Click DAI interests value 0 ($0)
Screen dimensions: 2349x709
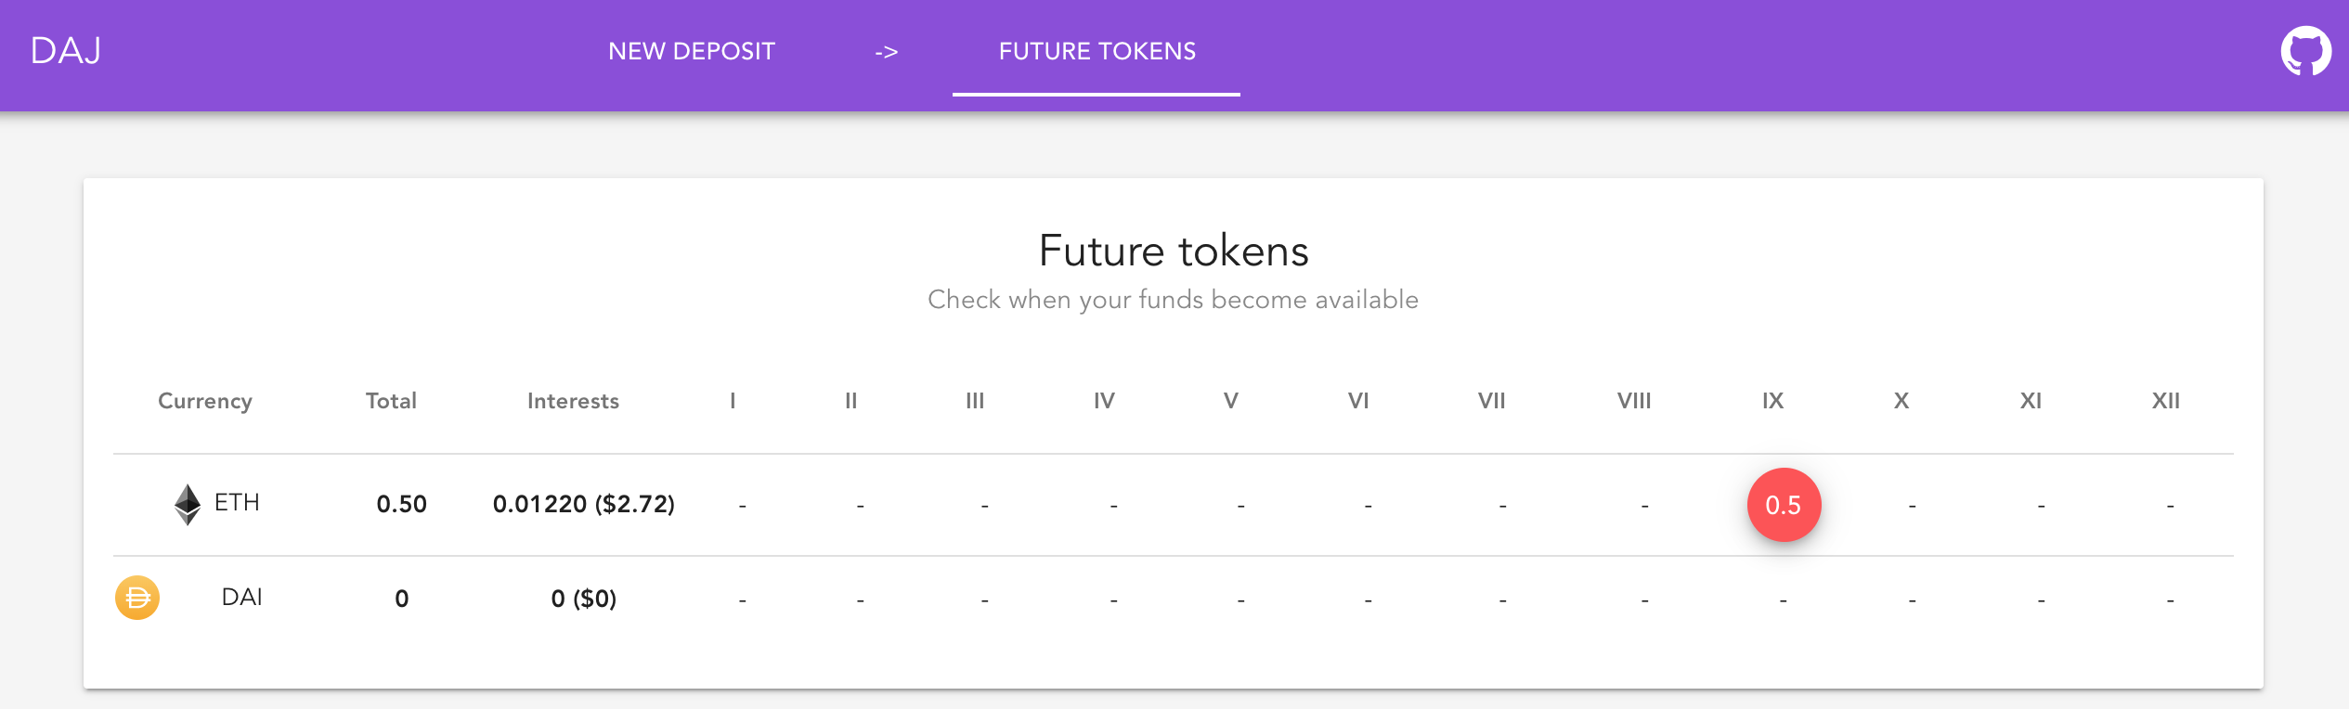coord(583,599)
